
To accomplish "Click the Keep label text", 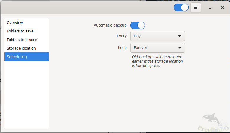I will (x=122, y=48).
